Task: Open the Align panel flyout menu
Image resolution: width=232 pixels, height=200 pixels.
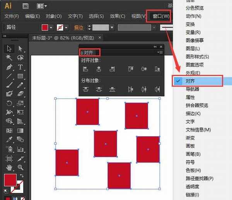Action: pyautogui.click(x=160, y=52)
